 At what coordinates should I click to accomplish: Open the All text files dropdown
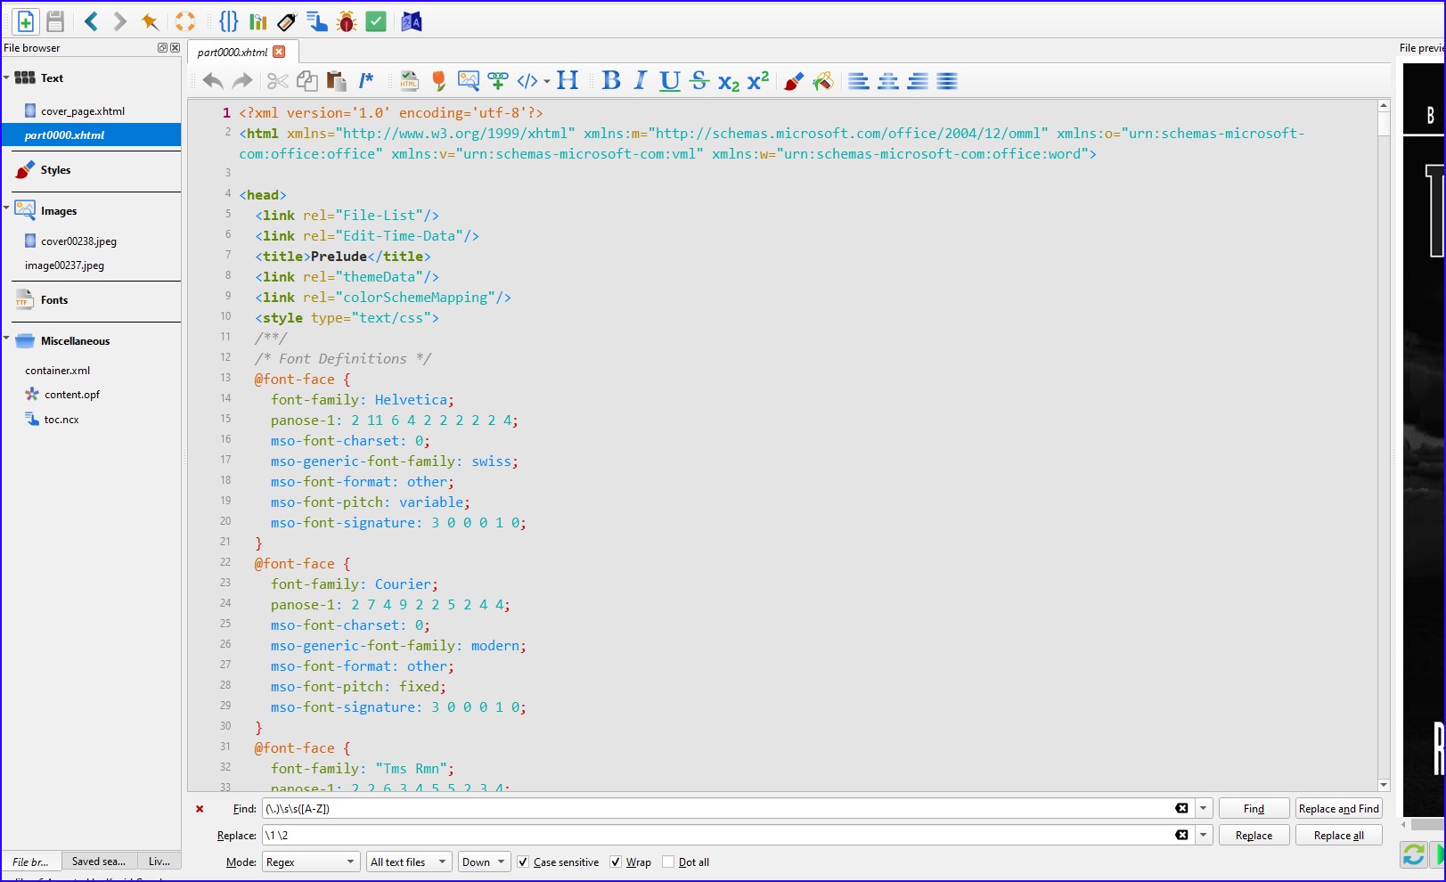(x=408, y=862)
